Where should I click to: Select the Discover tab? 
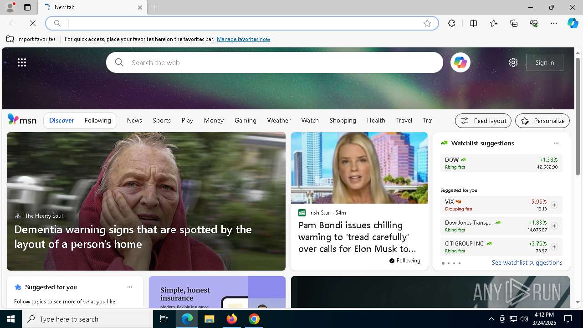coord(61,120)
